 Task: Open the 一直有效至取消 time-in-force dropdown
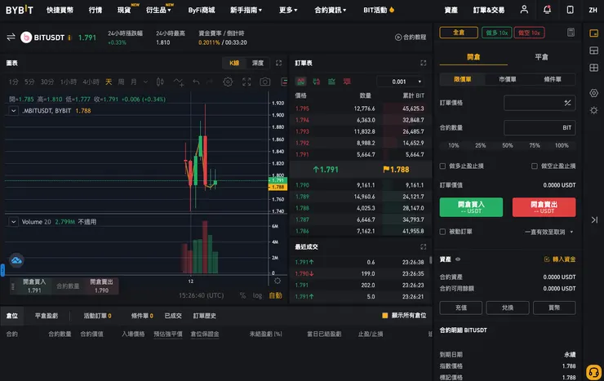tap(548, 232)
